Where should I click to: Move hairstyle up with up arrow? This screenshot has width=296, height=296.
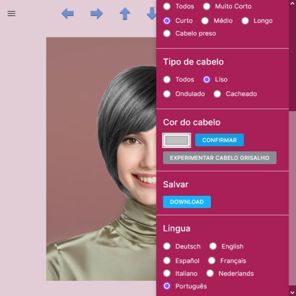point(125,14)
